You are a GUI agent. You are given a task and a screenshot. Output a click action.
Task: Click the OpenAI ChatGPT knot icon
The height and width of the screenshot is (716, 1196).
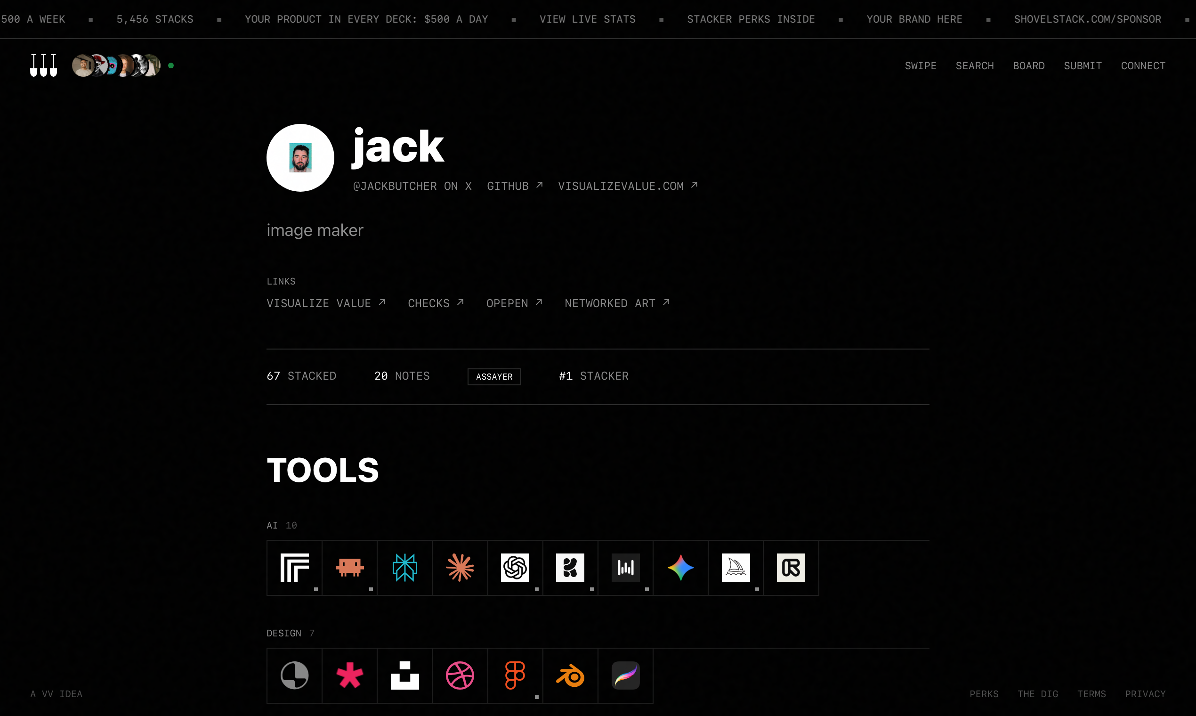point(515,568)
